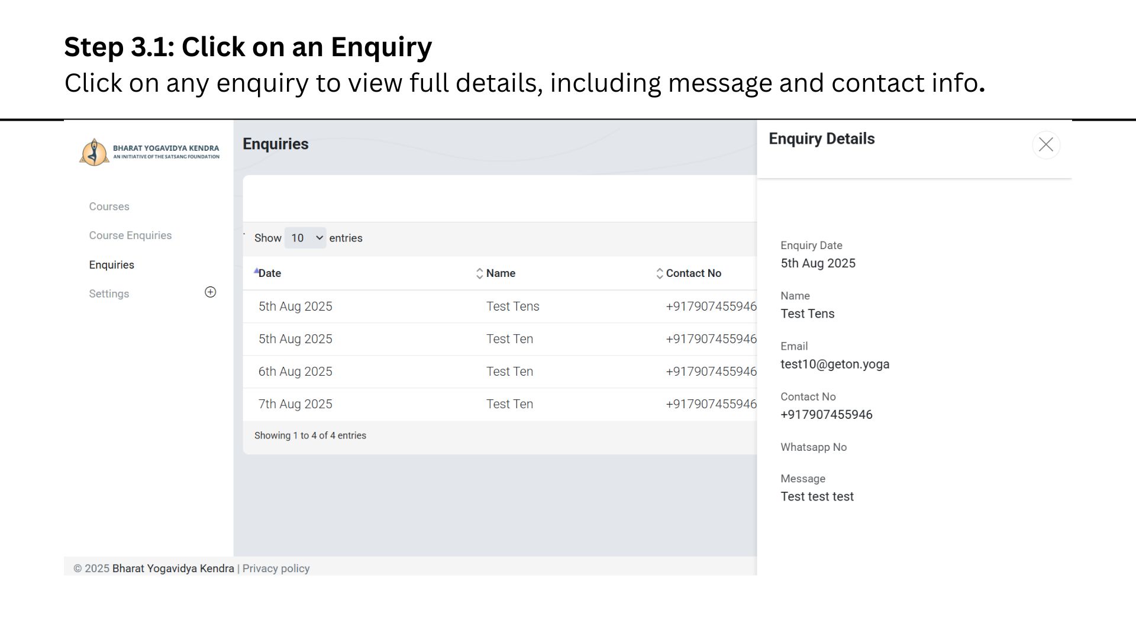This screenshot has height=639, width=1136.
Task: Open the Settings sidebar item
Action: (x=109, y=294)
